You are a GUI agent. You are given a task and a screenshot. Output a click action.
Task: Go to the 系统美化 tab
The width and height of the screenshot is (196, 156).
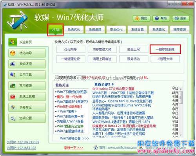tap(159, 29)
